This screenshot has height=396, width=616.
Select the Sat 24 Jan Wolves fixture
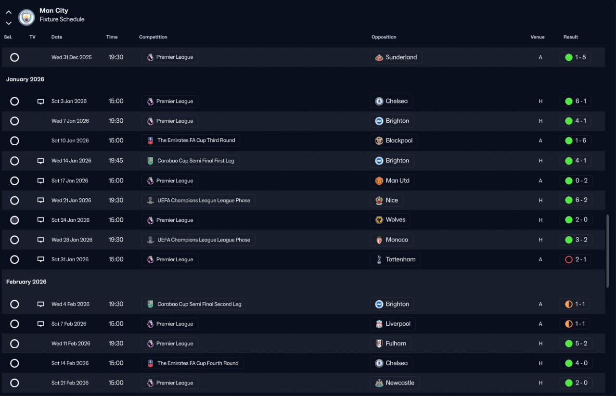tap(14, 220)
